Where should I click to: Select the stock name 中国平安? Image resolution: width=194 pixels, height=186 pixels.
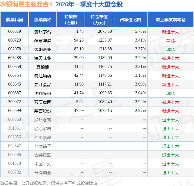click(x=43, y=164)
